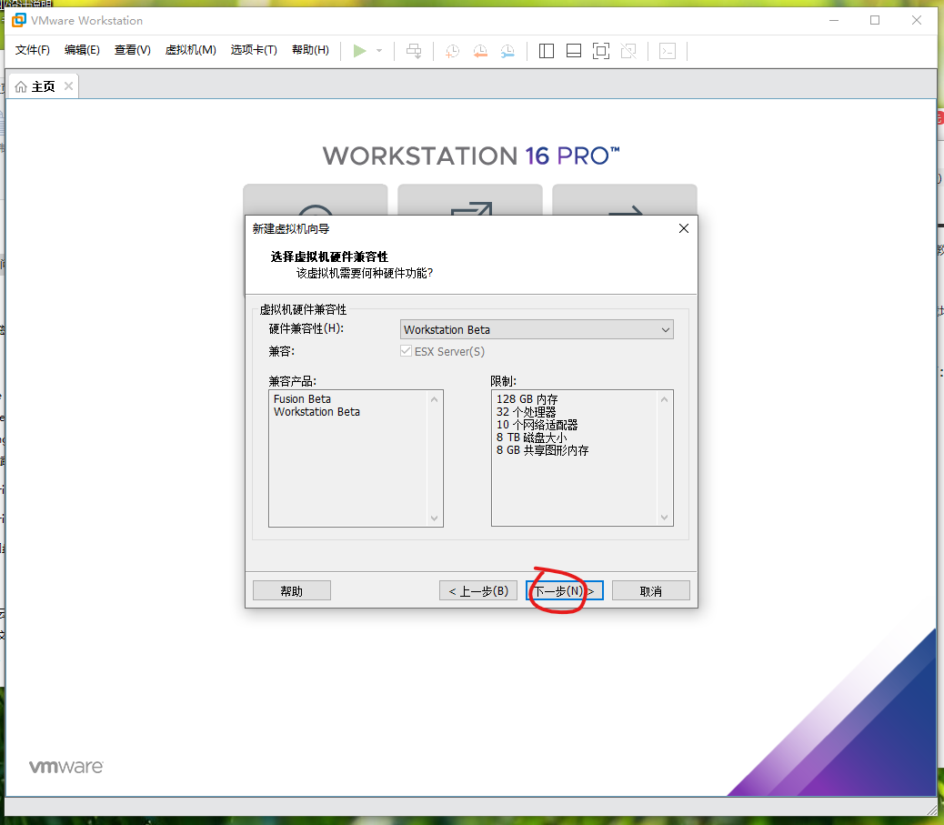
Task: Click the 下一步(N) next button
Action: coord(564,590)
